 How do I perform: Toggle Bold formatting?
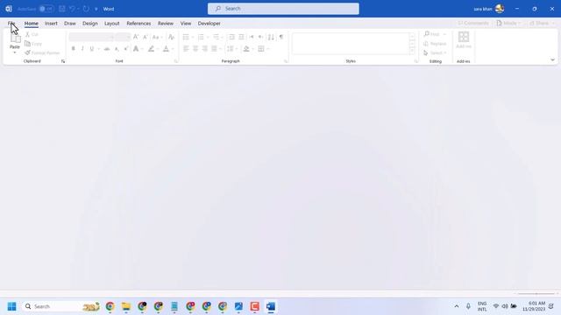[73, 49]
